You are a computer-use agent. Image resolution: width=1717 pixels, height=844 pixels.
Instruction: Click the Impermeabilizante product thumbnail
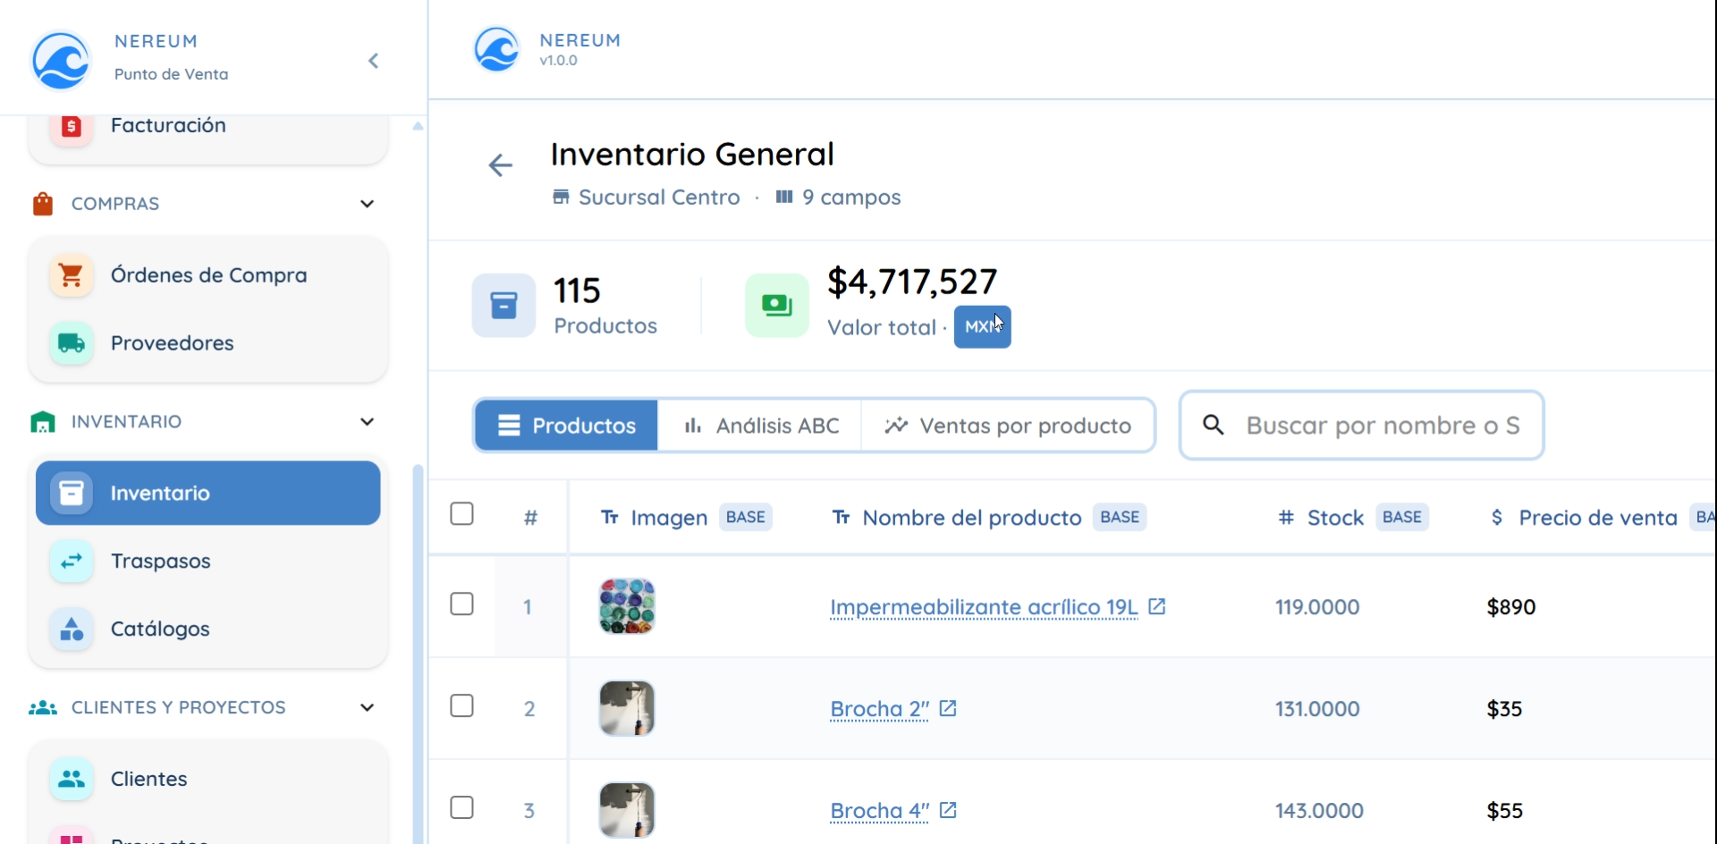click(627, 606)
